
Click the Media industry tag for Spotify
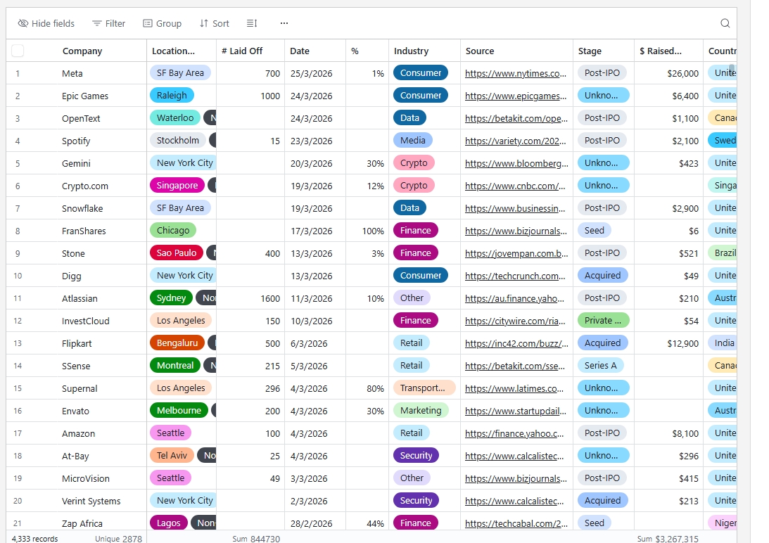413,141
